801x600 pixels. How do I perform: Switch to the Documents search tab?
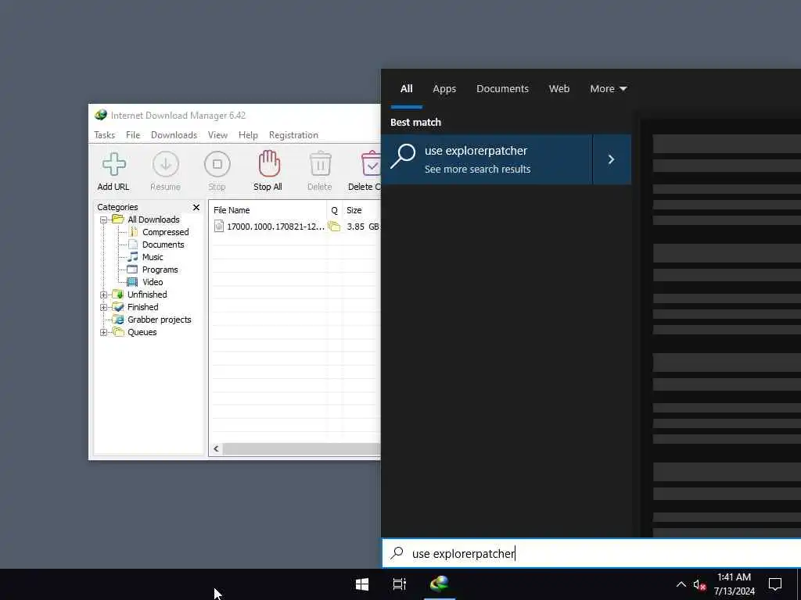coord(503,89)
